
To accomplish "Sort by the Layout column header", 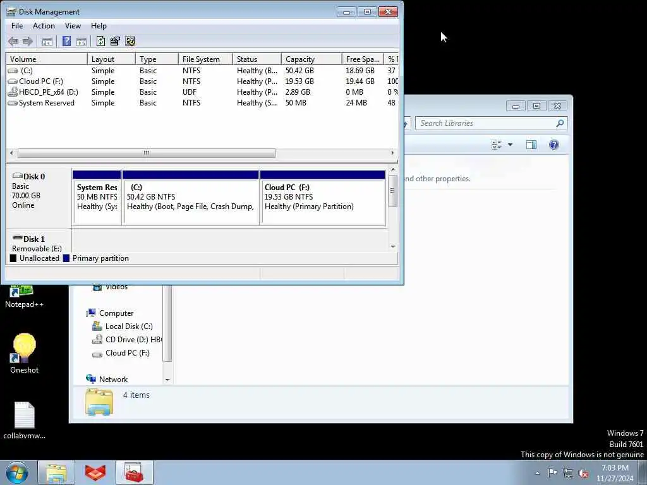I will (x=111, y=59).
